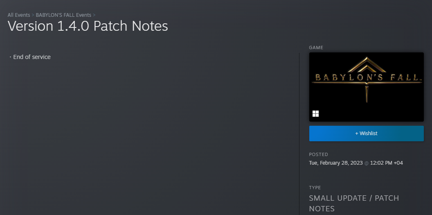Click the All Events breadcrumb link

coord(19,15)
